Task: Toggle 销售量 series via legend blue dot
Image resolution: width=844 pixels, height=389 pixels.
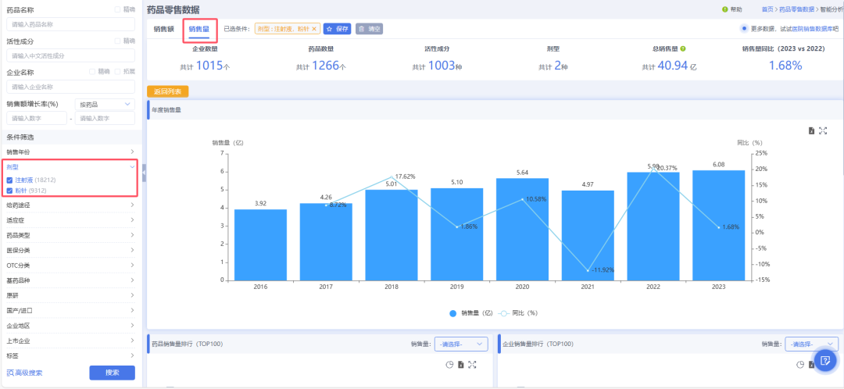Action: pos(453,312)
